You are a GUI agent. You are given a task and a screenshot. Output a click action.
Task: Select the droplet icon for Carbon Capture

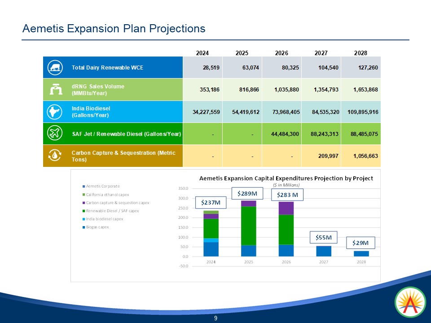[x=55, y=156]
